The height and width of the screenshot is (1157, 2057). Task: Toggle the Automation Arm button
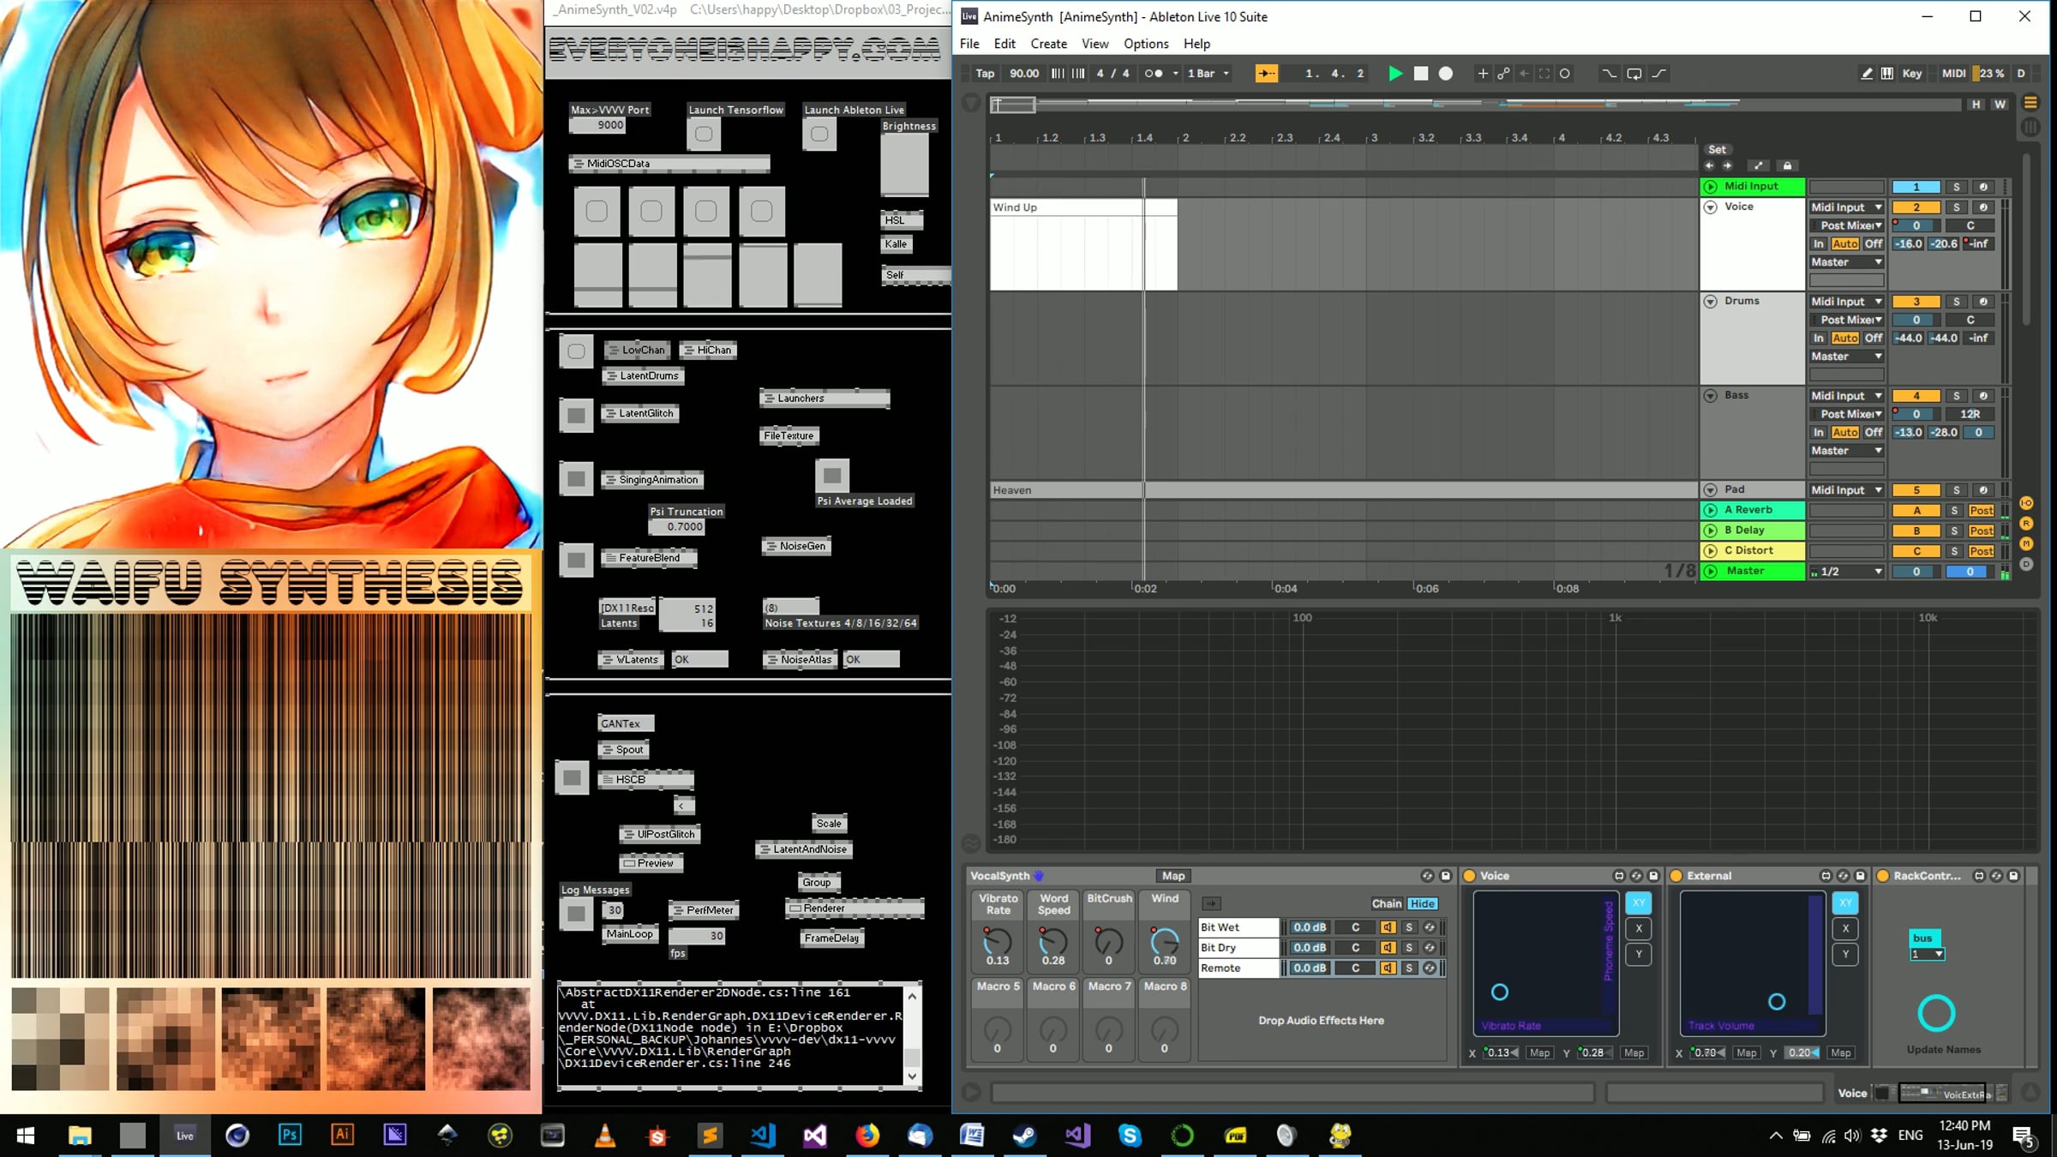(1502, 74)
